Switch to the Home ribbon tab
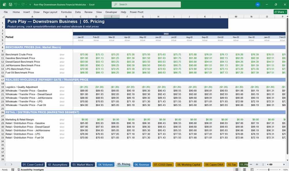 click(16, 12)
